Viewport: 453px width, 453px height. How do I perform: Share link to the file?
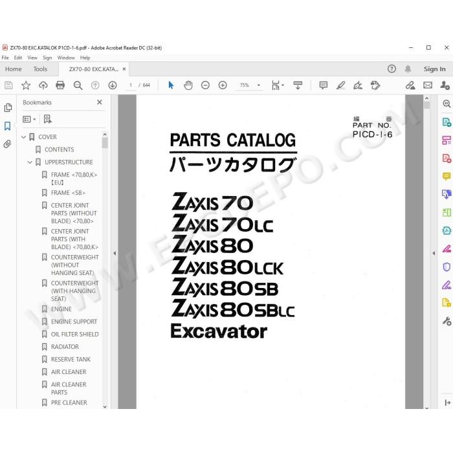tap(410, 85)
